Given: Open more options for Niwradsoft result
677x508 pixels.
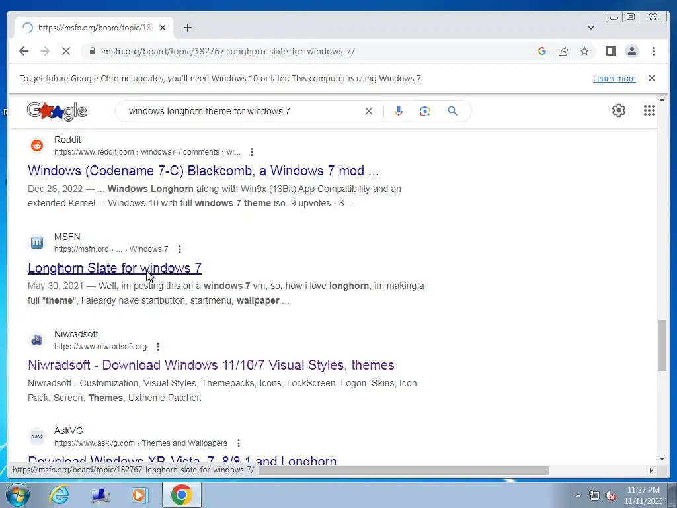Looking at the screenshot, I should click(x=158, y=347).
